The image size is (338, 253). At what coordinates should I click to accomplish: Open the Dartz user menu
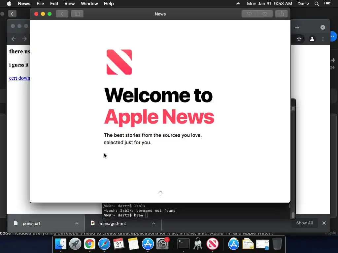(303, 4)
